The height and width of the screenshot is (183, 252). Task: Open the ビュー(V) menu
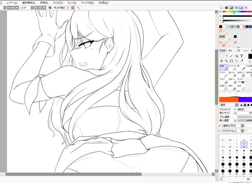72,3
